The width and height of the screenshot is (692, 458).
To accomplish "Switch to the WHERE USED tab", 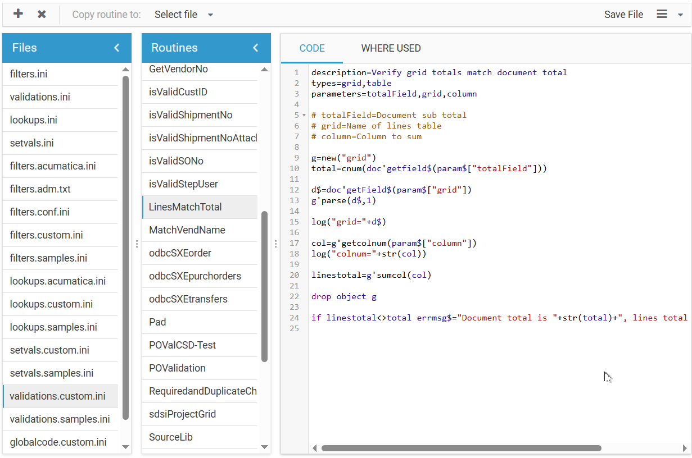I will point(391,48).
